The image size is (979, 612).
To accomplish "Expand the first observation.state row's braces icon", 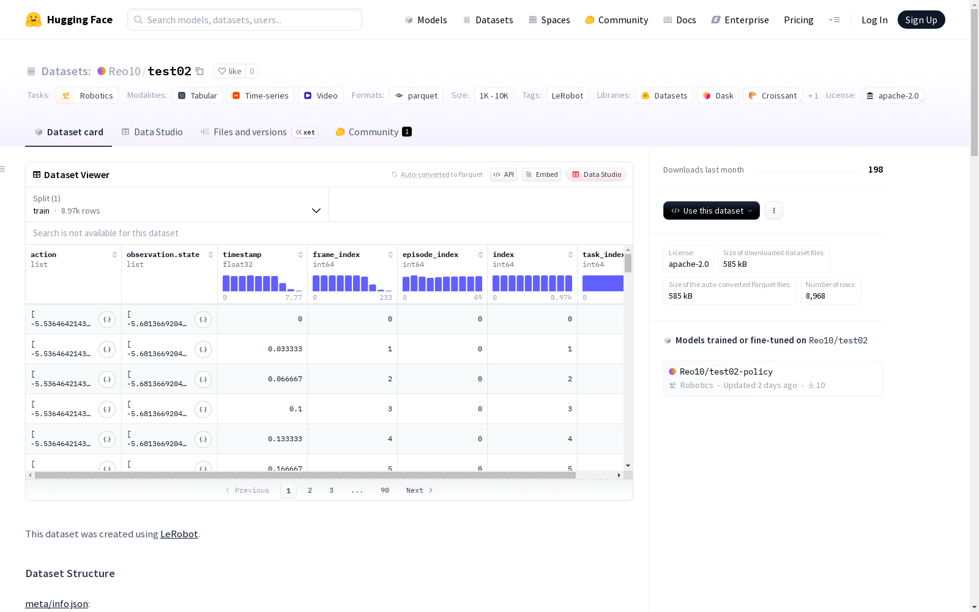I will (x=203, y=319).
